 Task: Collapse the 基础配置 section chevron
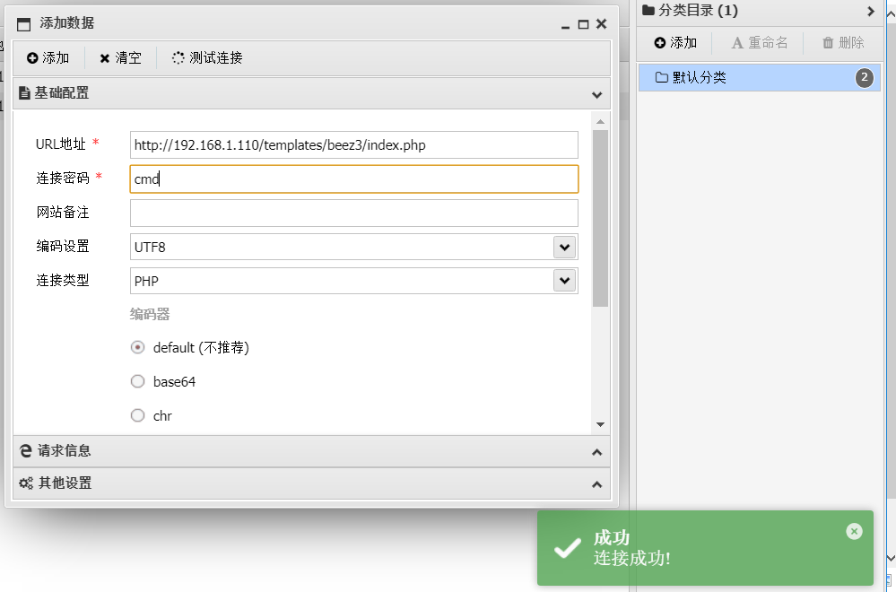(x=597, y=94)
